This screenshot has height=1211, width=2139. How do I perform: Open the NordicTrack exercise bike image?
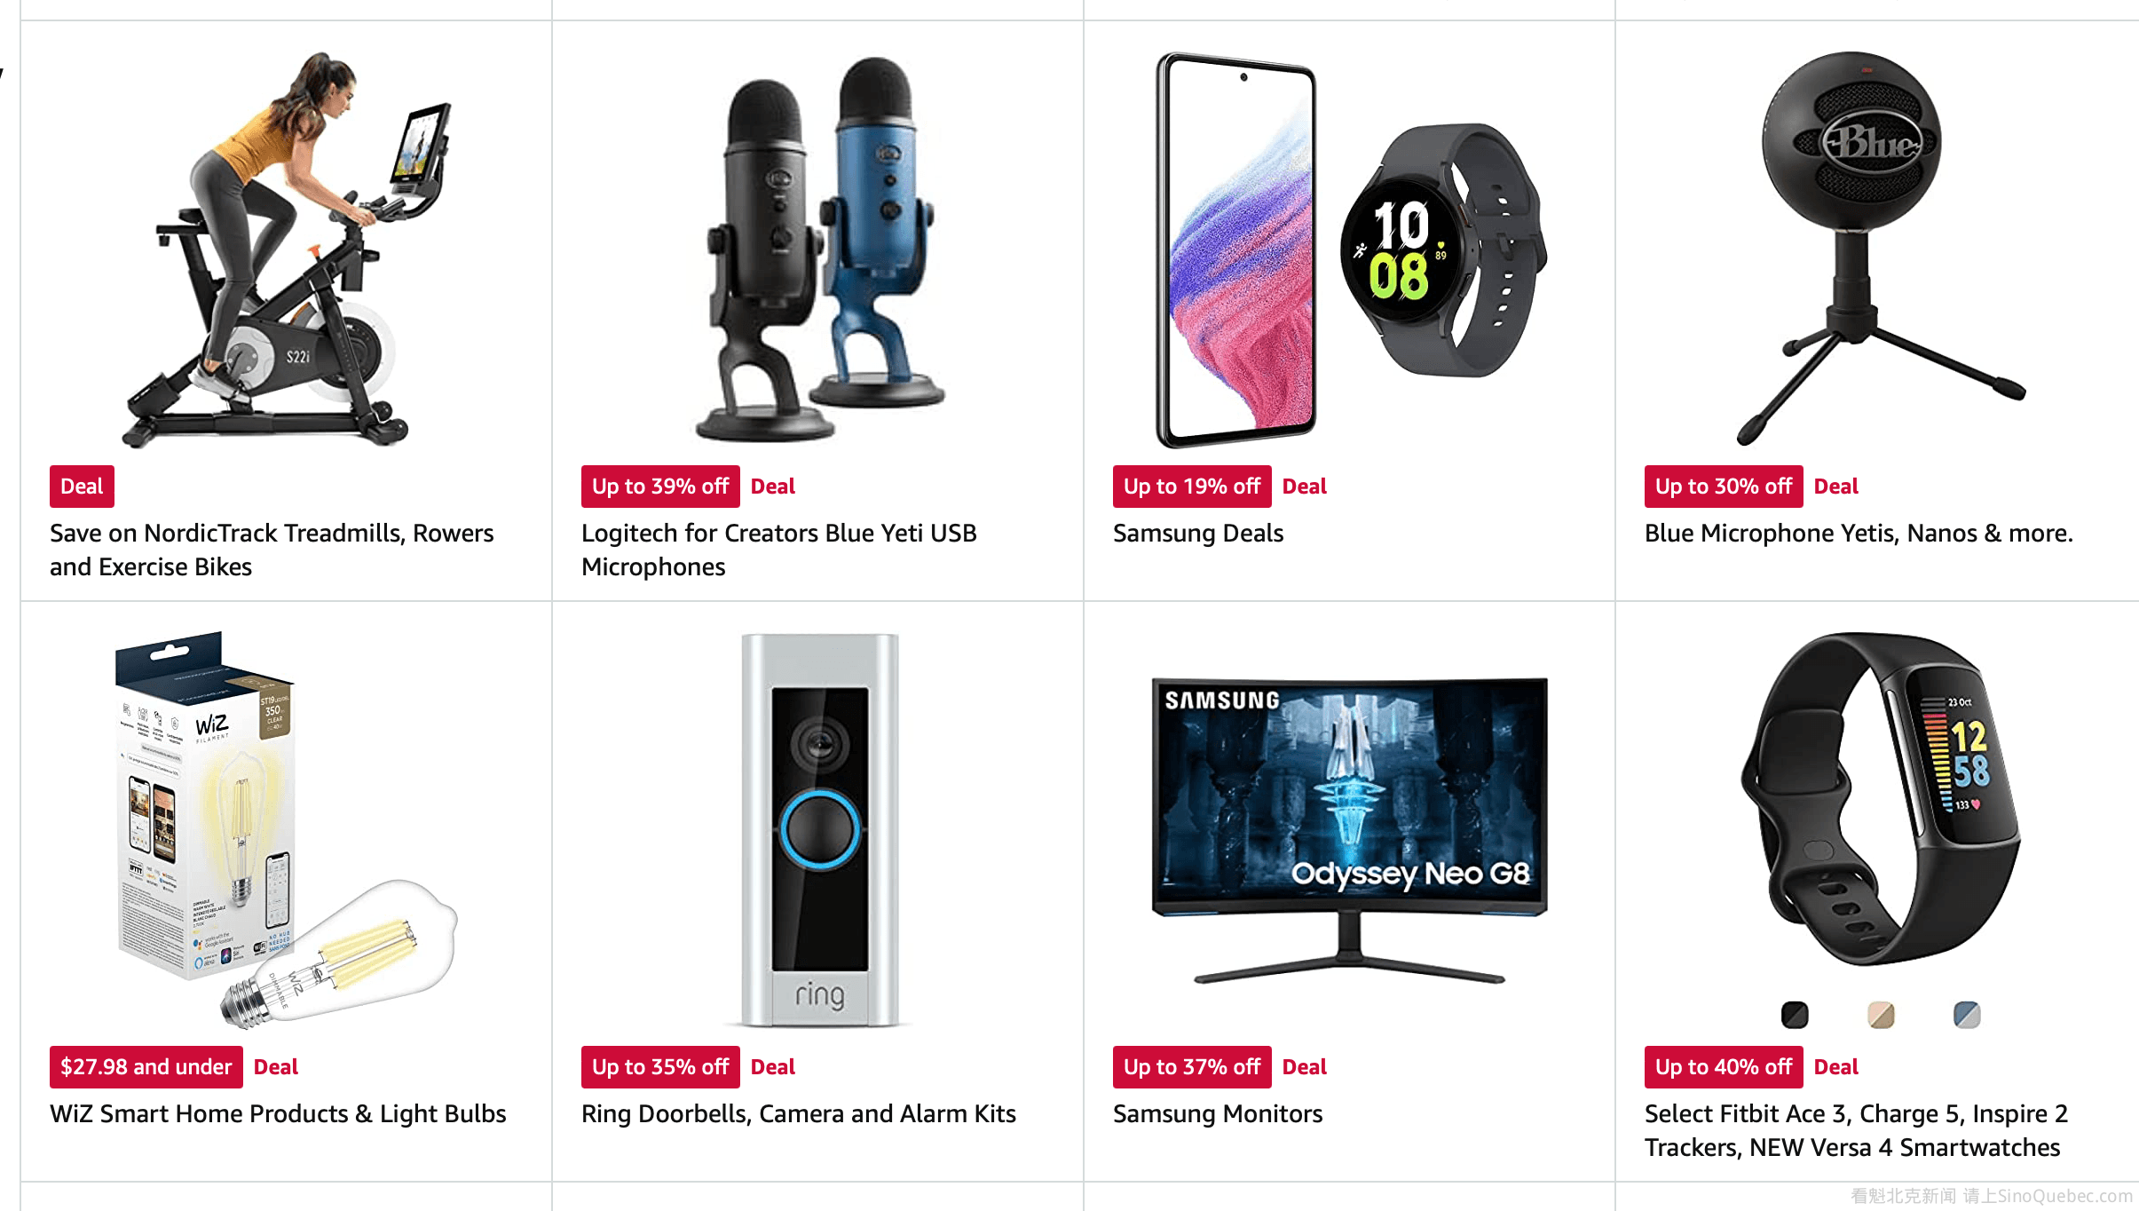click(x=286, y=249)
